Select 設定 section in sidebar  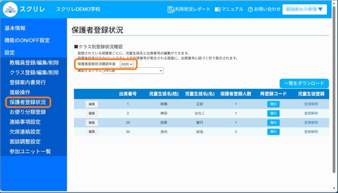coord(10,53)
